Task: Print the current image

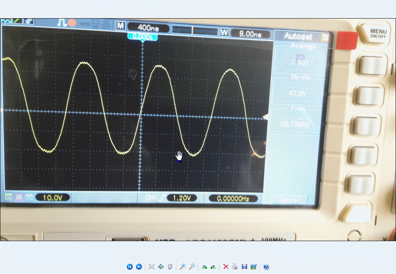Action: [x=235, y=267]
